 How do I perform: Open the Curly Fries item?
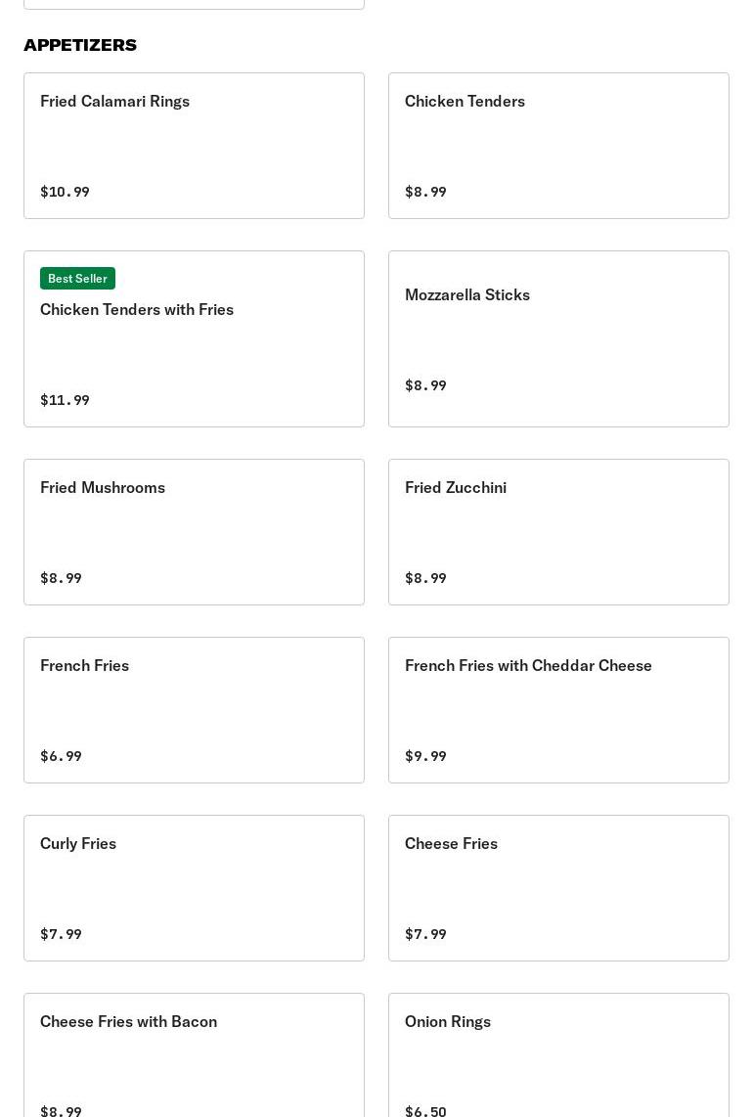point(194,887)
